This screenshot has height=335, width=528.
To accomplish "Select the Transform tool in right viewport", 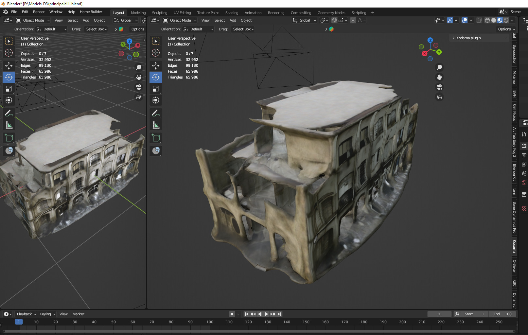I will (156, 100).
